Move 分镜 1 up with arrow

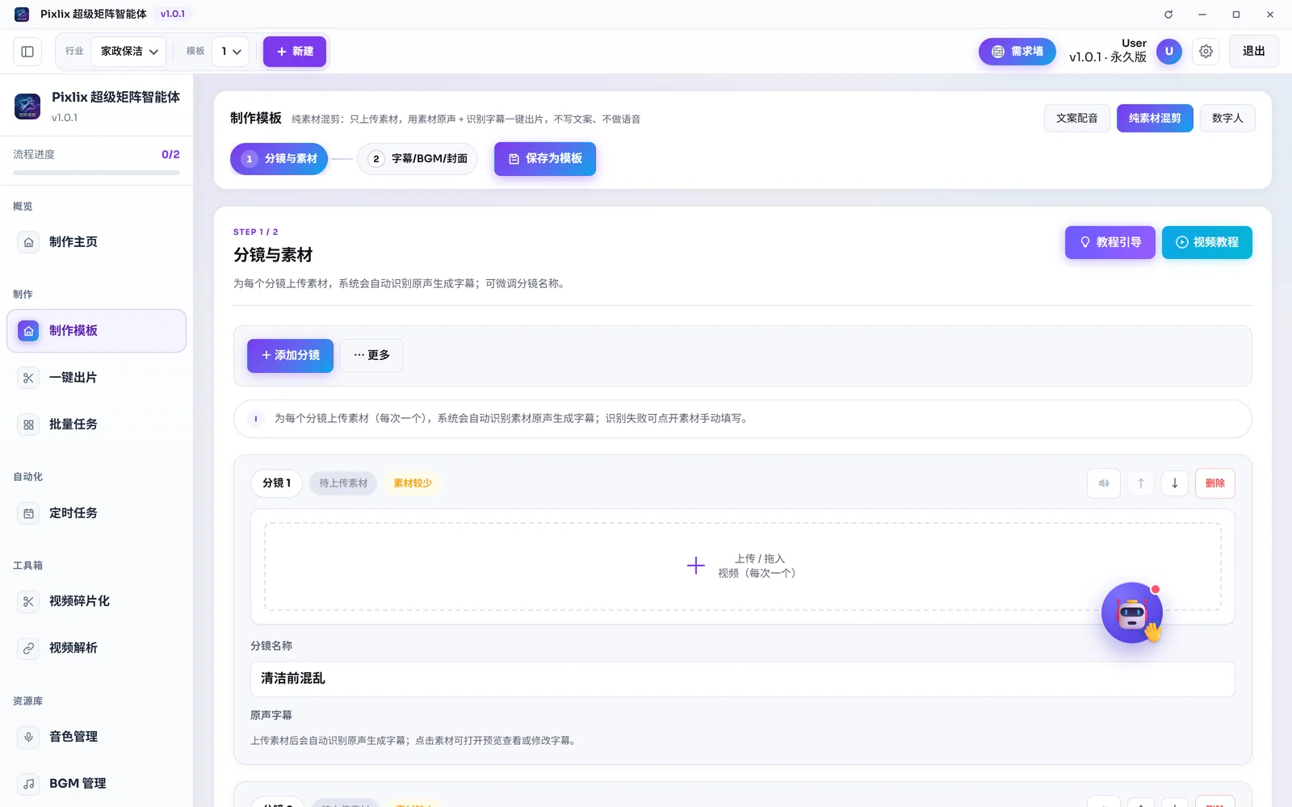[x=1140, y=483]
